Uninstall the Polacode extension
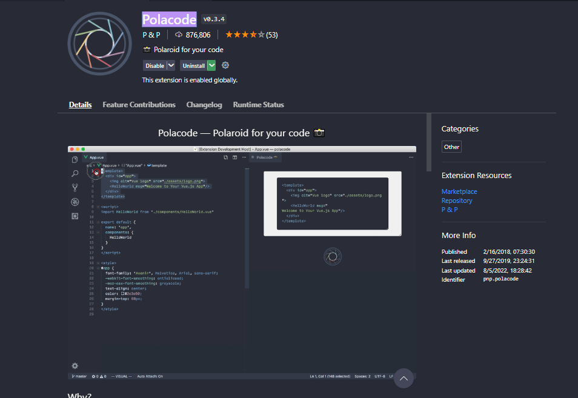578x398 pixels. pos(193,65)
